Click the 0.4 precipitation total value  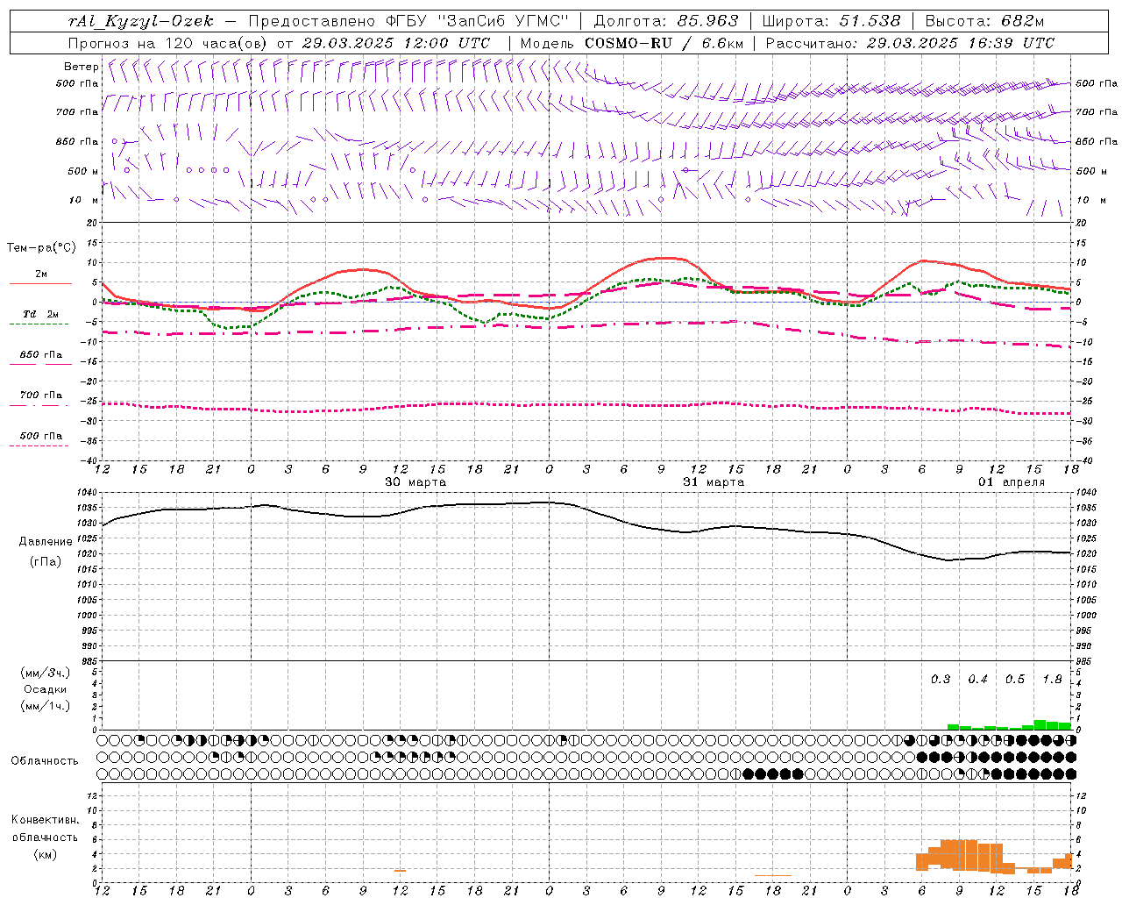[x=977, y=680]
